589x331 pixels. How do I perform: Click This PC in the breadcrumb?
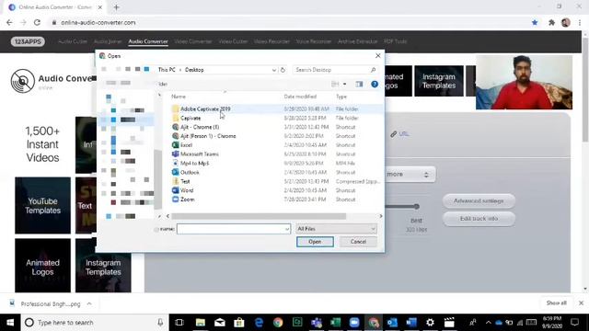167,70
